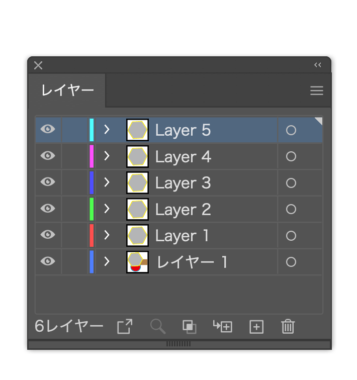This screenshot has width=357, height=380.
Task: Select the レイヤー panel tab
Action: (x=67, y=90)
